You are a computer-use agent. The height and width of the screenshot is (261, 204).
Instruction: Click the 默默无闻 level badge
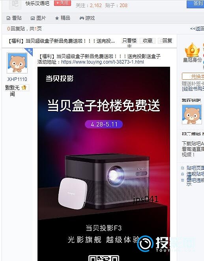(17, 90)
